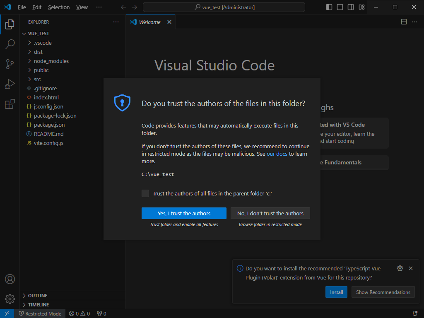Open the Explorer view in activity bar
This screenshot has height=318, width=424.
point(10,24)
